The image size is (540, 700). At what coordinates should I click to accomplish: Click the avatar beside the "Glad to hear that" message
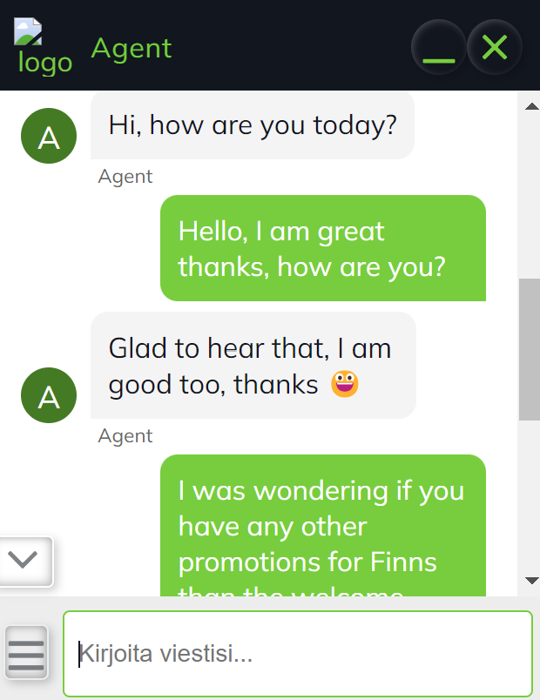click(x=49, y=396)
